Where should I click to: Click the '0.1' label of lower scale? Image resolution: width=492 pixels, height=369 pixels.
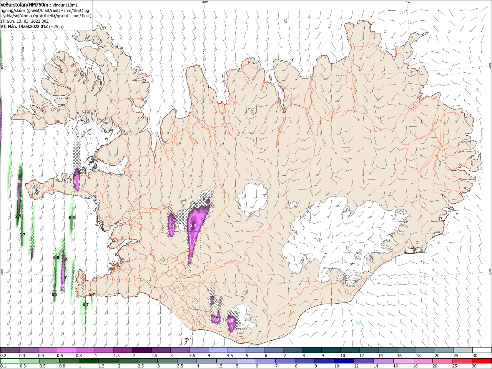3,366
